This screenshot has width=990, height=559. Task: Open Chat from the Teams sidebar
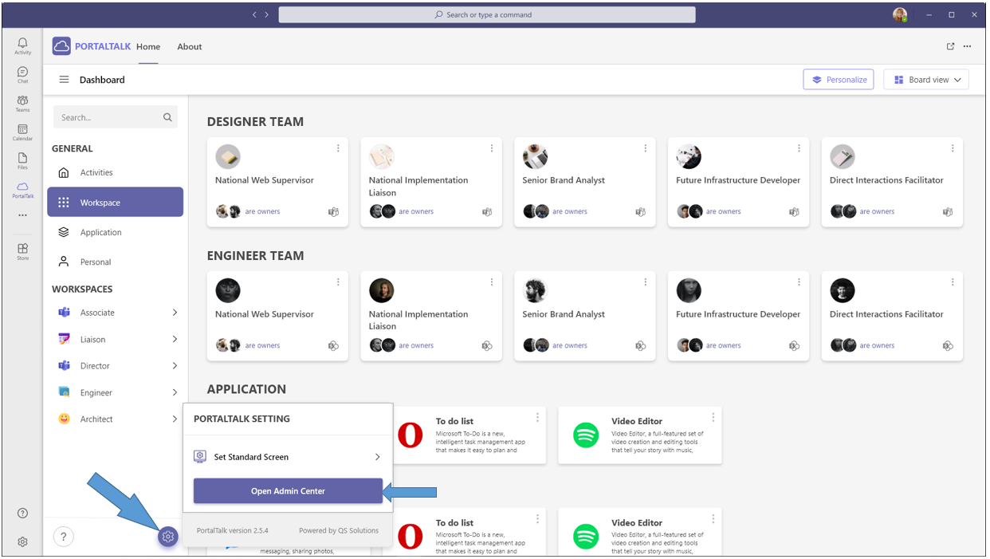pos(22,74)
